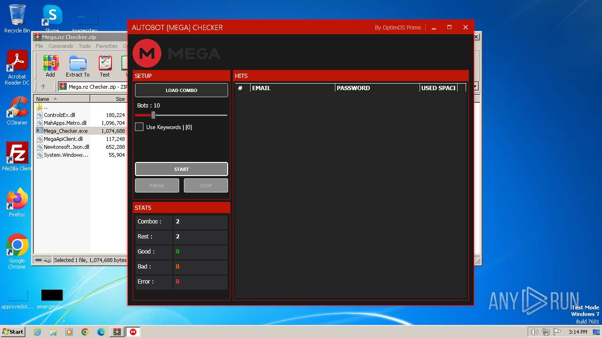Open Firefox desktop shortcut

17,203
